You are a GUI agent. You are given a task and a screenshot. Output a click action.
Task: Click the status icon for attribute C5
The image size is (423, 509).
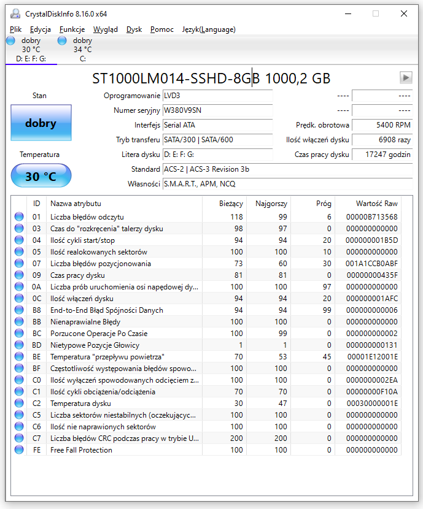coord(19,415)
